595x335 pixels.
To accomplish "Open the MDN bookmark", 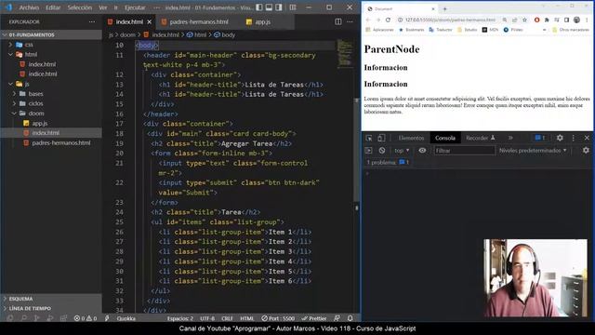I will tap(490, 30).
